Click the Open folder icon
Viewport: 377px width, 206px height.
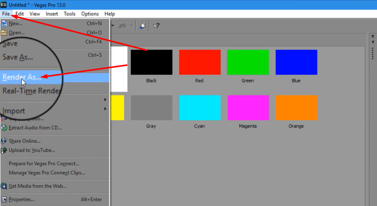click(4, 32)
